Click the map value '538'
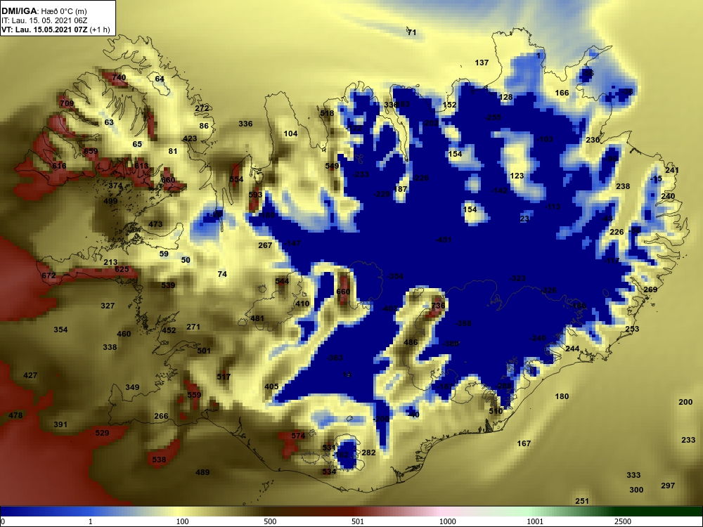The width and height of the screenshot is (703, 527). coord(159,460)
